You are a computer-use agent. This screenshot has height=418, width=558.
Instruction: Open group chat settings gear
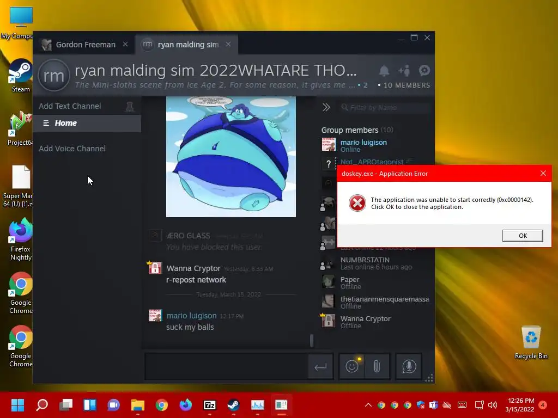pos(424,71)
